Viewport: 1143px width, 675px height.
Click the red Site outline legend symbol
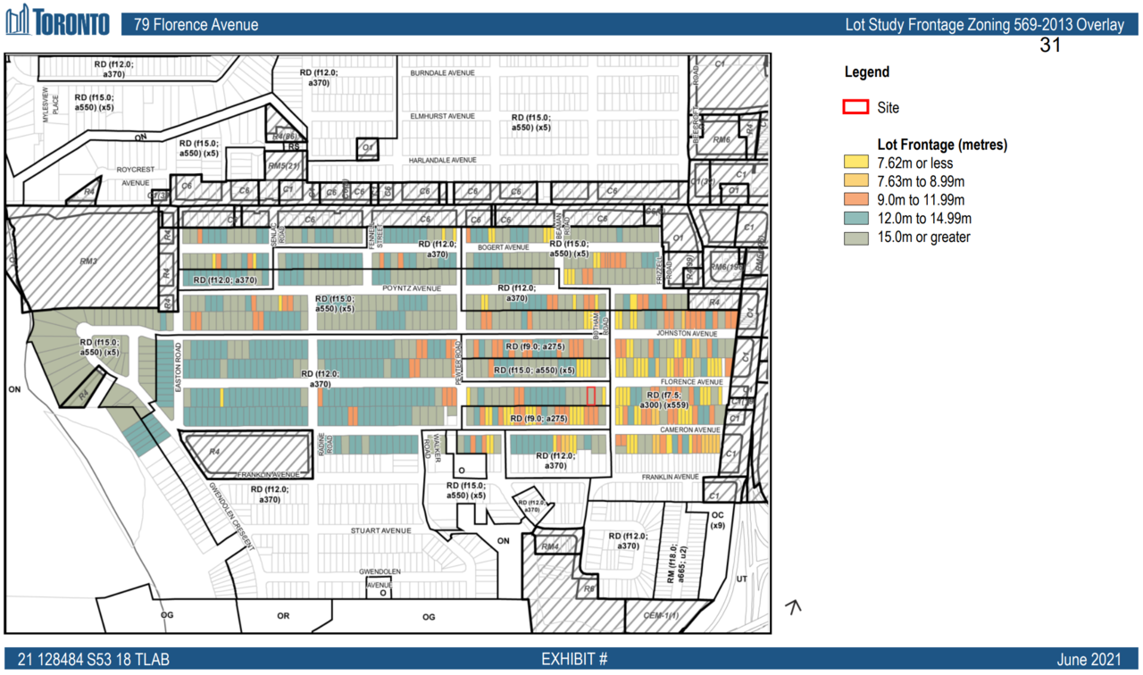point(855,107)
